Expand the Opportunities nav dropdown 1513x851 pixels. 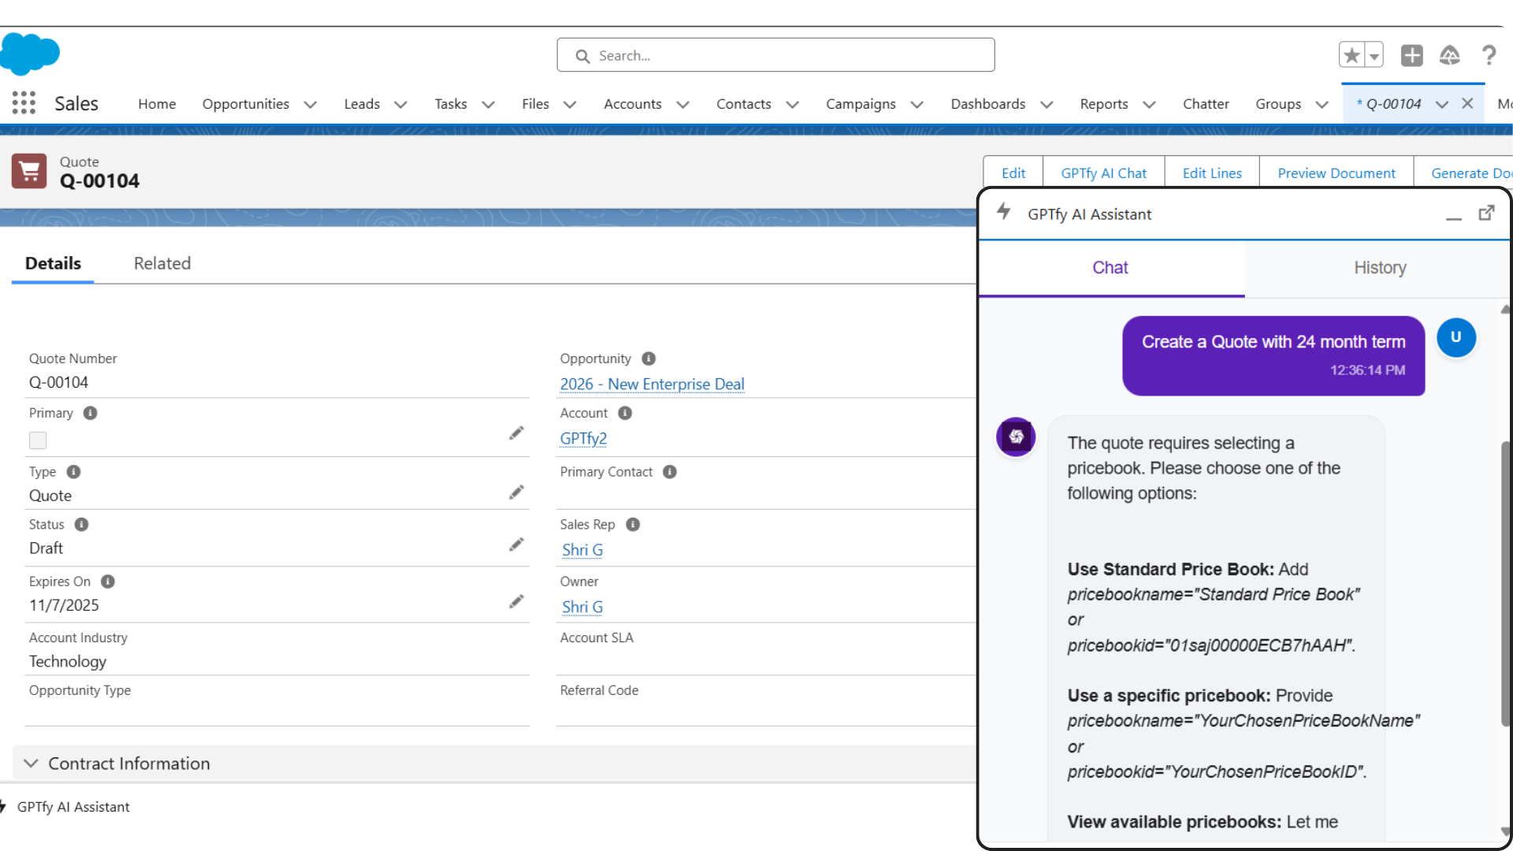coord(310,105)
